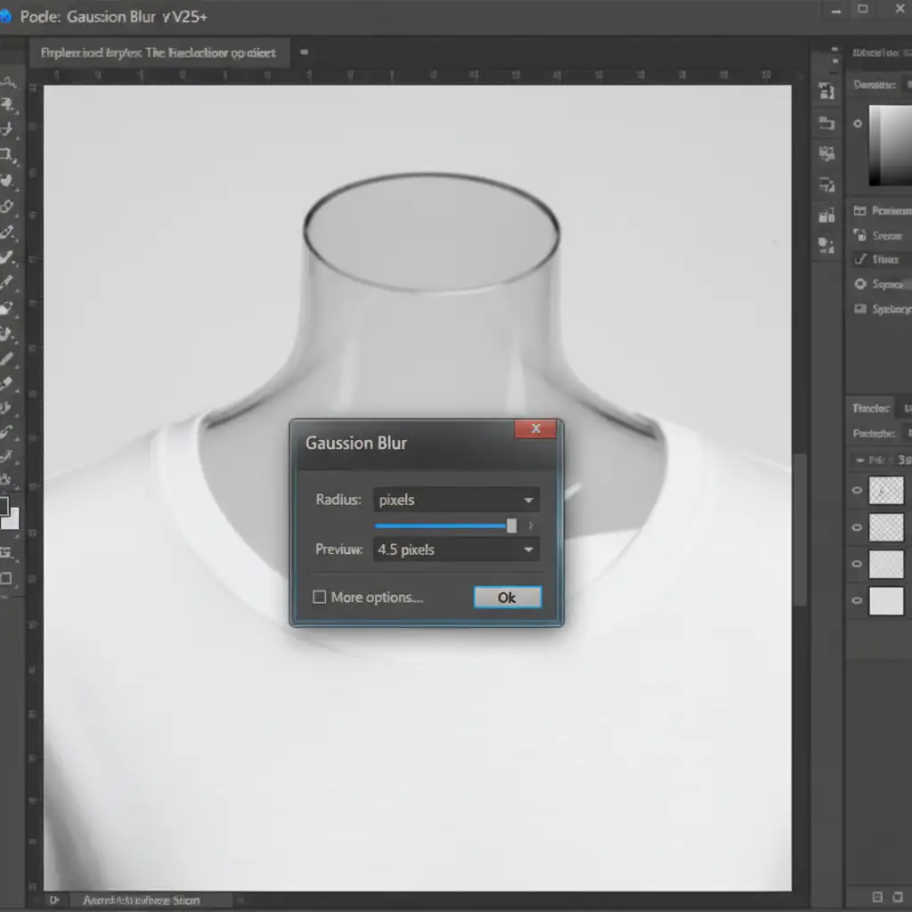Click the top icon in right collapsed panel strip
This screenshot has height=912, width=912.
click(x=827, y=91)
